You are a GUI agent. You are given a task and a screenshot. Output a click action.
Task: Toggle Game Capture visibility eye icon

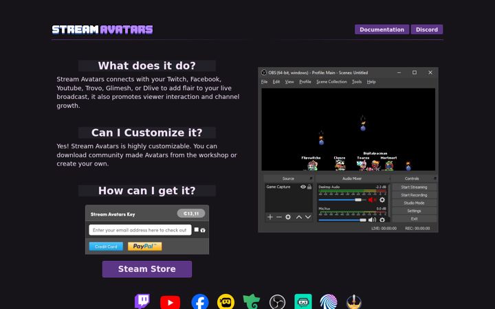point(303,187)
